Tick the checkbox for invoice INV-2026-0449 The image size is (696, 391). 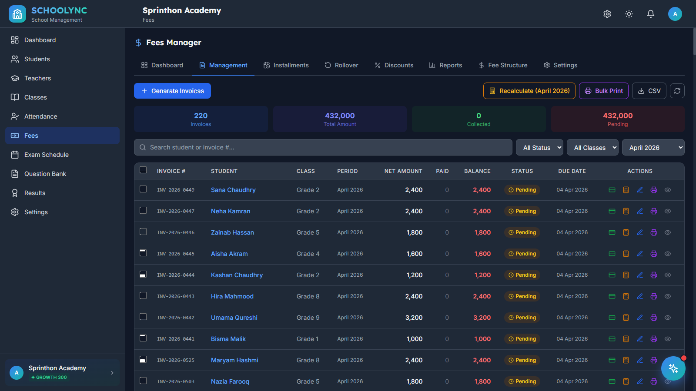point(143,189)
